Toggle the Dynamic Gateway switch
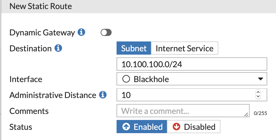276x140 pixels. click(106, 33)
